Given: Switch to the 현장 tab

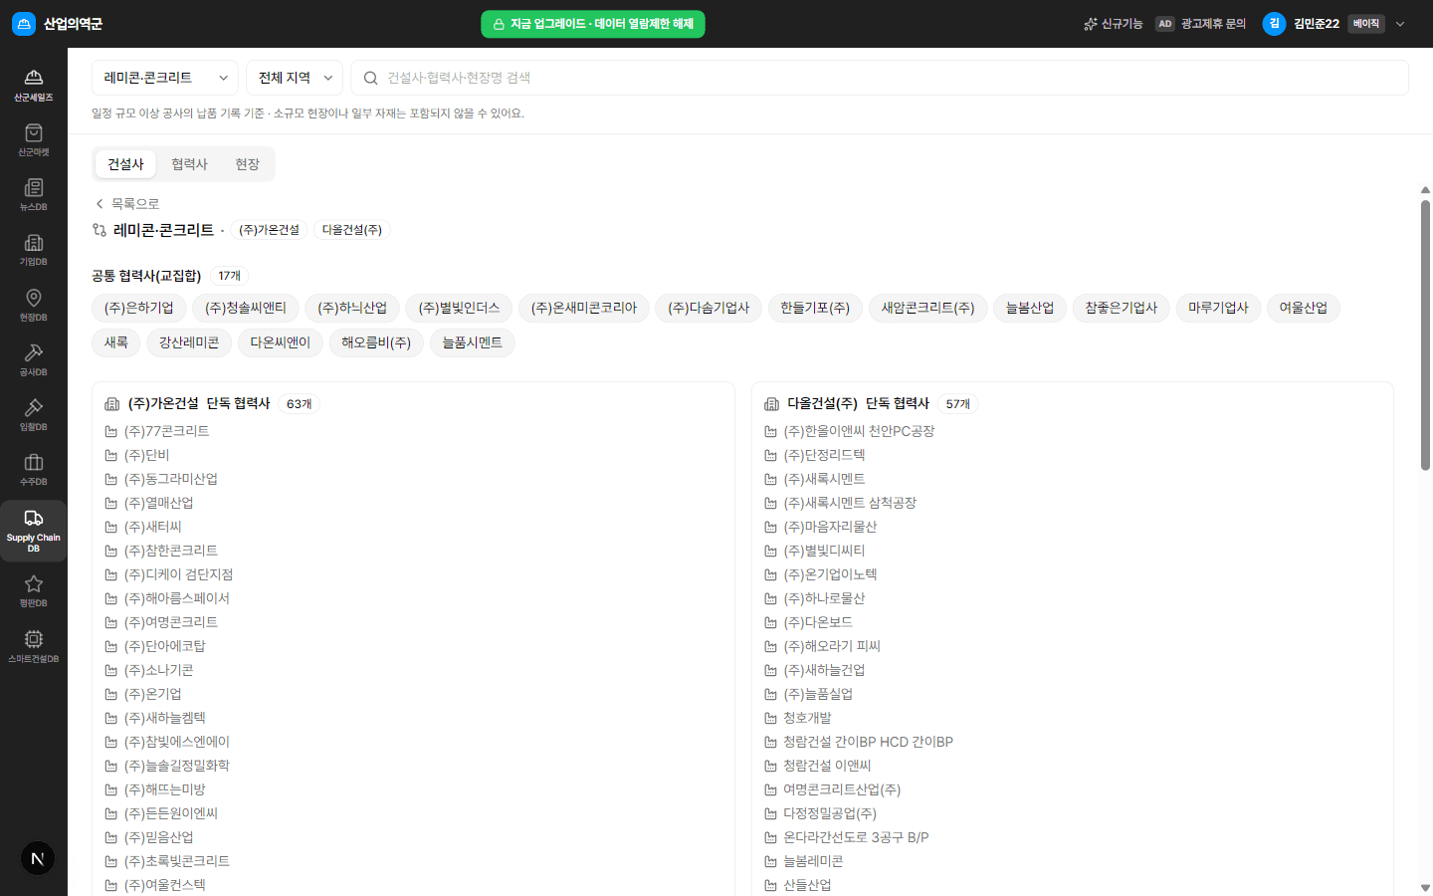Looking at the screenshot, I should tap(247, 164).
